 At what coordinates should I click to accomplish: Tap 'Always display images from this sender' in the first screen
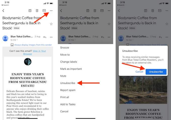[x=33, y=45]
